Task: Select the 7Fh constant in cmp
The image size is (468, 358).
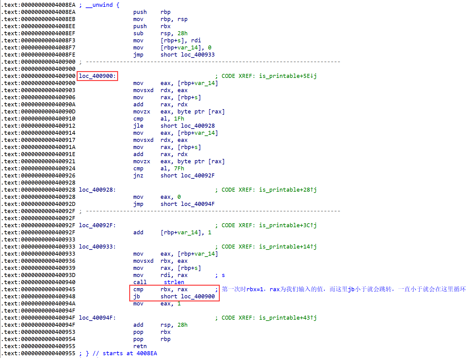Action: click(x=179, y=168)
